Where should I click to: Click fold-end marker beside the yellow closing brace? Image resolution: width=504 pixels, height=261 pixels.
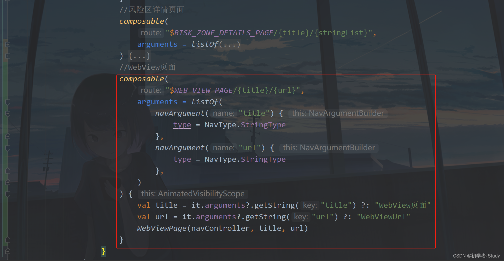click(8, 251)
